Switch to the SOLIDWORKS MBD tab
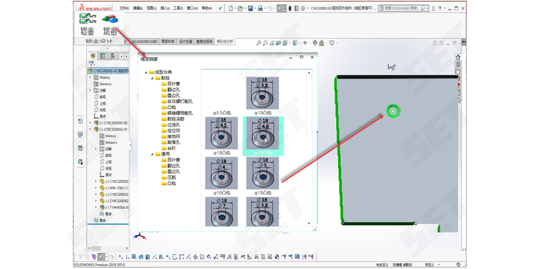This screenshot has width=539, height=269. (144, 42)
